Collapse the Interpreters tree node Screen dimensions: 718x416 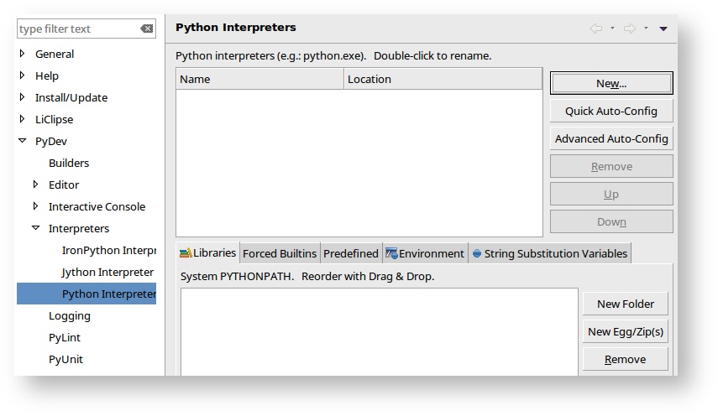point(35,228)
